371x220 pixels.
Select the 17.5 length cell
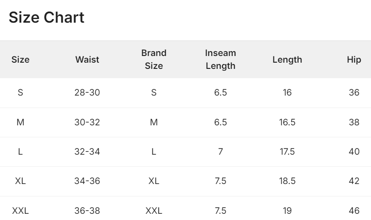point(287,152)
